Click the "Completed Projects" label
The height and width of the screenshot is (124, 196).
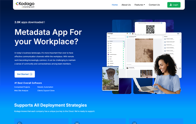[22, 87]
